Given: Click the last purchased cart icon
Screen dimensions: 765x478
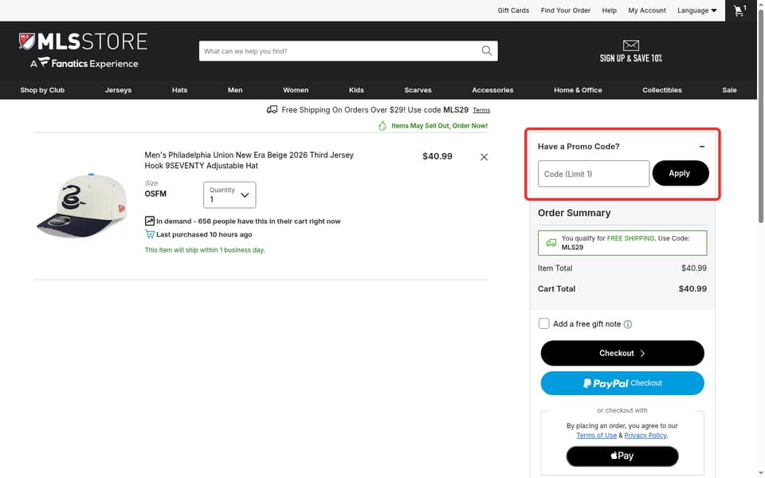Looking at the screenshot, I should coord(150,234).
